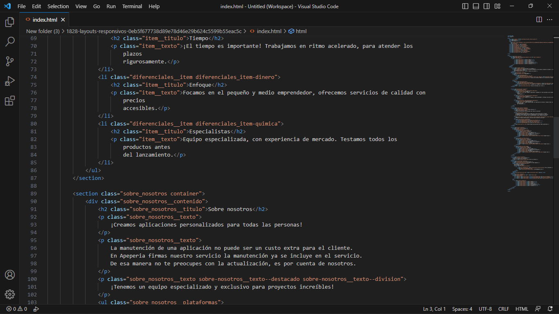The image size is (559, 314).
Task: Toggle the secondary side bar layout button
Action: [x=487, y=6]
